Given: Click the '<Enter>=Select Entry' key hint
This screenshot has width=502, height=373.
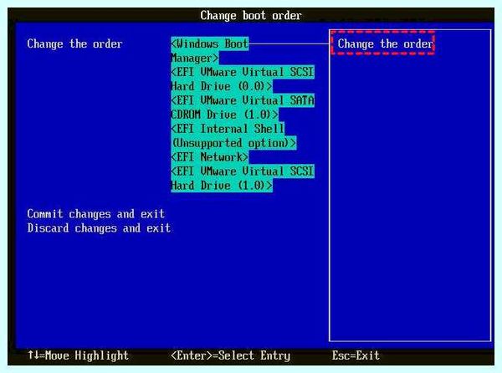Looking at the screenshot, I should tap(231, 355).
